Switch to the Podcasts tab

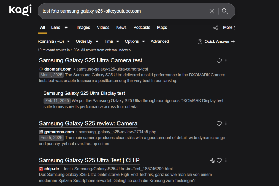point(142,28)
